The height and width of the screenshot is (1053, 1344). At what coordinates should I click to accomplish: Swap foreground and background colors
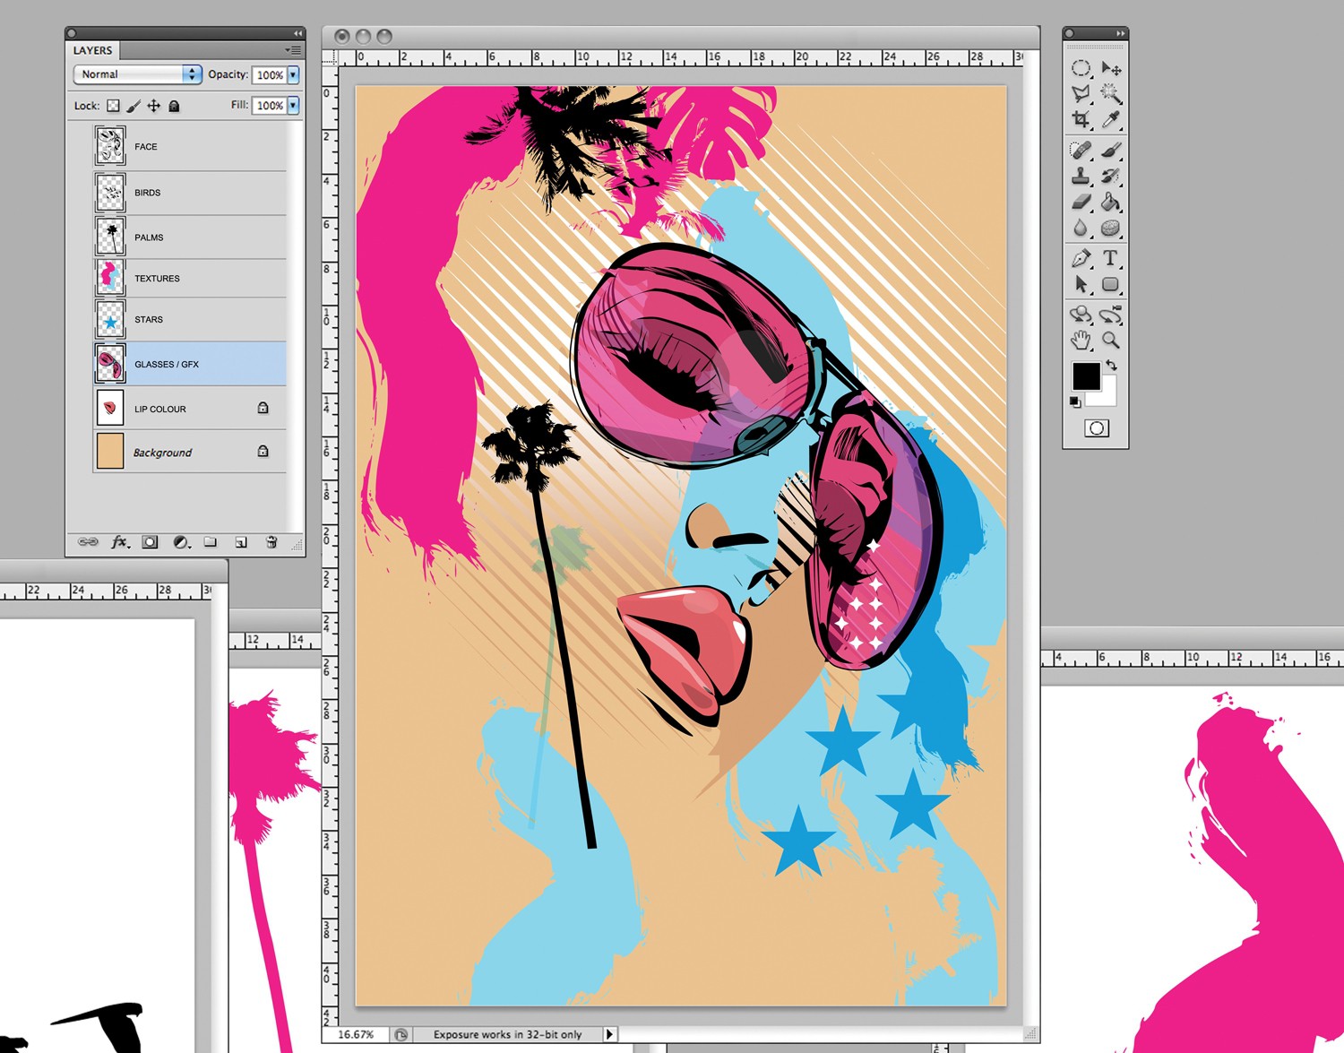[1112, 366]
